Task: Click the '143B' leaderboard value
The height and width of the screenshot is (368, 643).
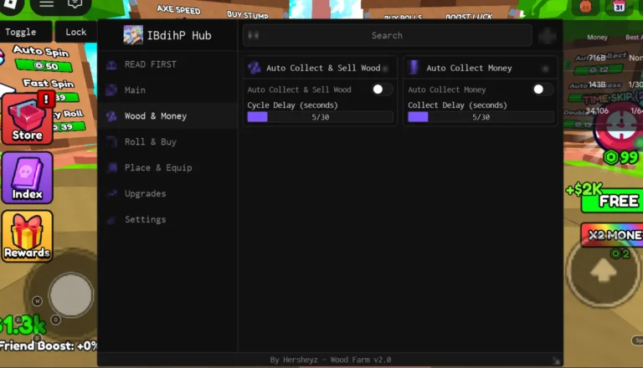Action: tap(597, 84)
